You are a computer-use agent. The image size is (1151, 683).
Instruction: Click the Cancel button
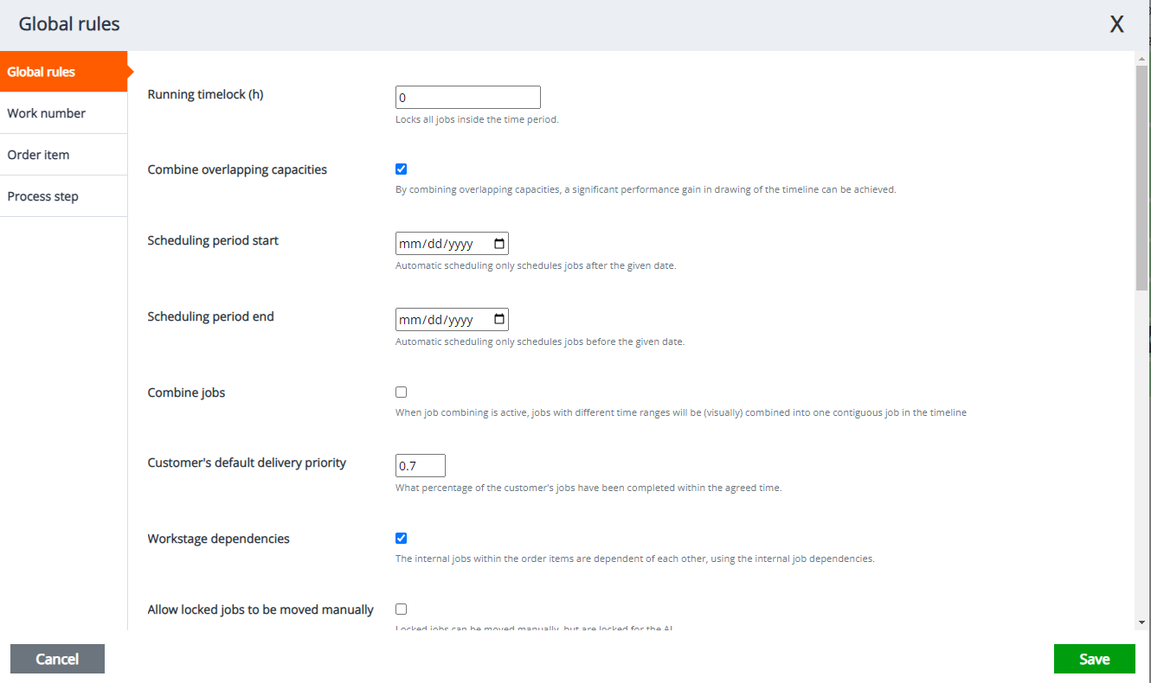click(57, 659)
